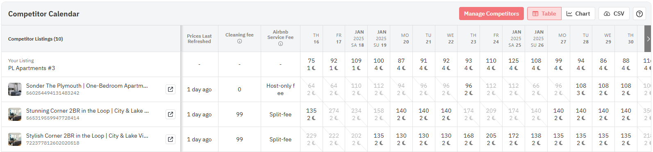Select Thursday 16 date column header
The image size is (653, 152).
pos(316,39)
